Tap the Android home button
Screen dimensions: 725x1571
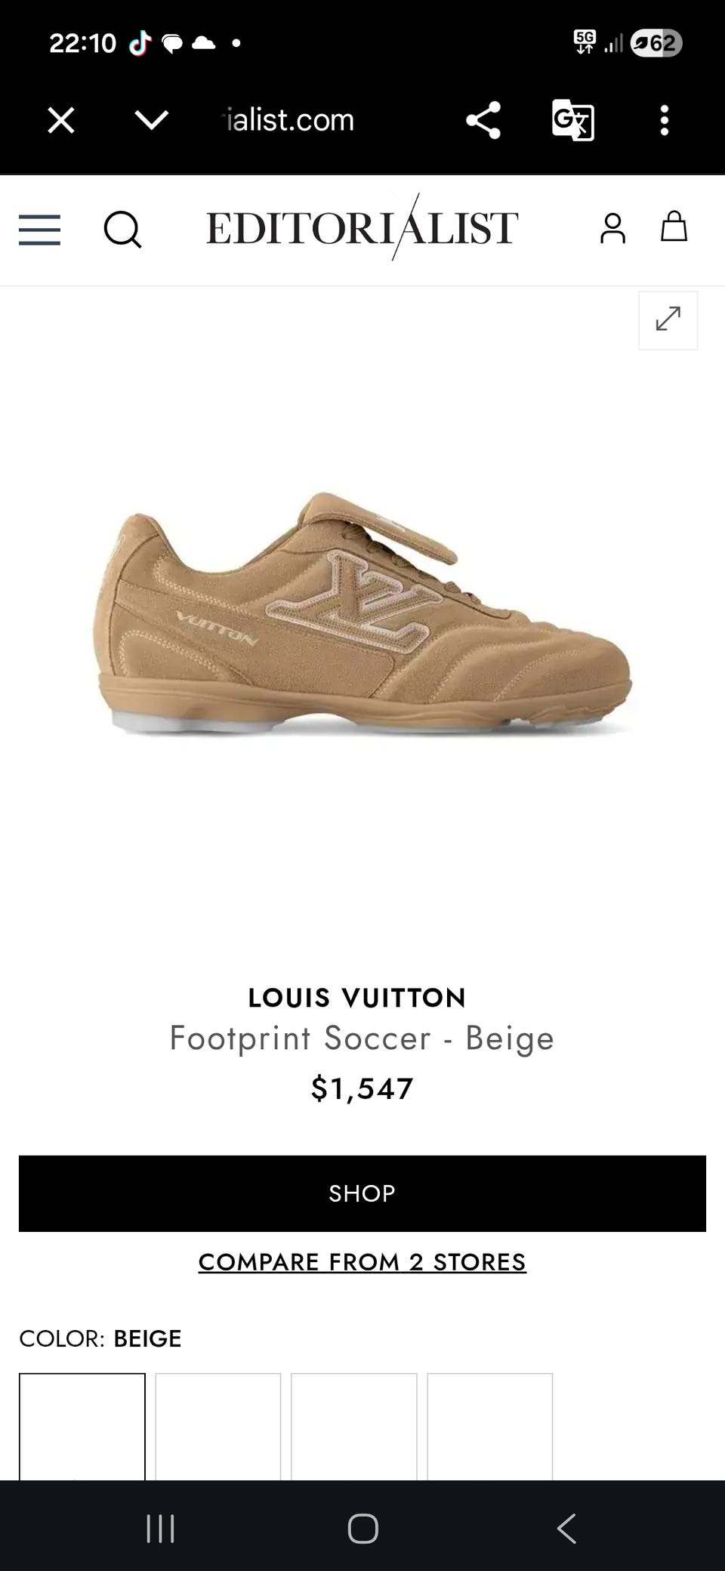pos(362,1528)
